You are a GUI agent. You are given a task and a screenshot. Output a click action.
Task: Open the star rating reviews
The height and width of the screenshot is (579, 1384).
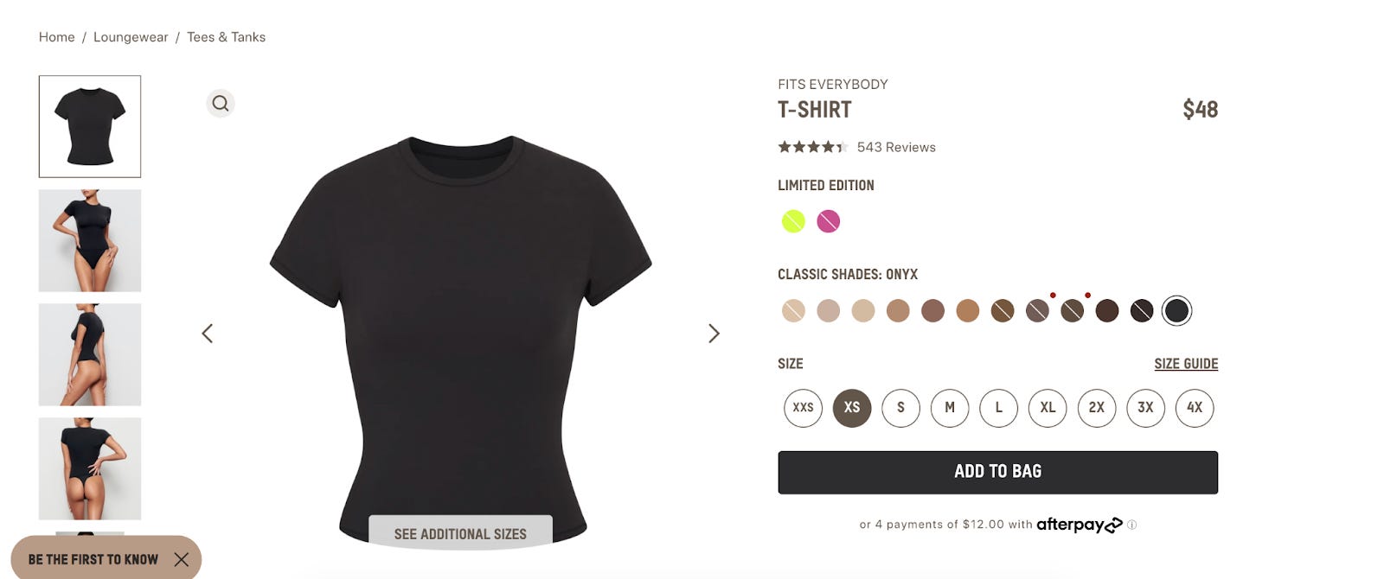pyautogui.click(x=811, y=147)
